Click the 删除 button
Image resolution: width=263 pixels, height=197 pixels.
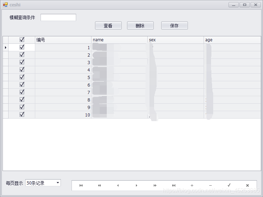click(x=140, y=26)
